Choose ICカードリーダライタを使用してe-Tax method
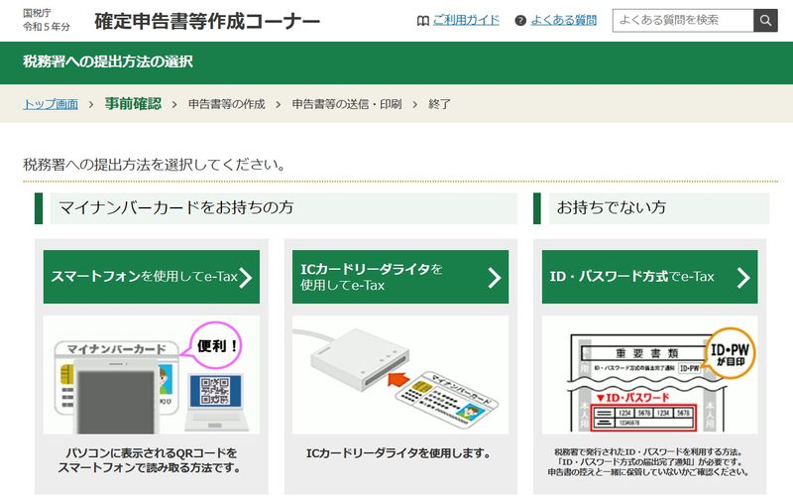 (x=400, y=277)
